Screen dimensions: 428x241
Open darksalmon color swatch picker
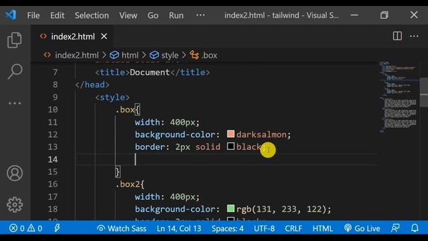pyautogui.click(x=231, y=134)
